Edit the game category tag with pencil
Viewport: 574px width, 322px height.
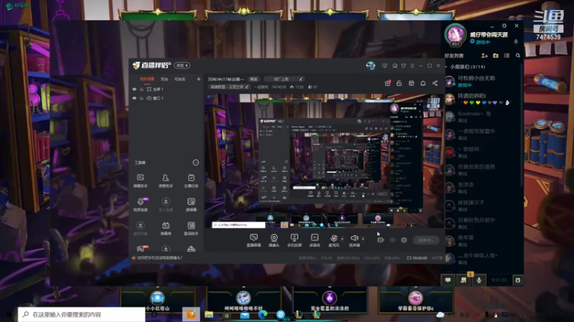[x=247, y=87]
